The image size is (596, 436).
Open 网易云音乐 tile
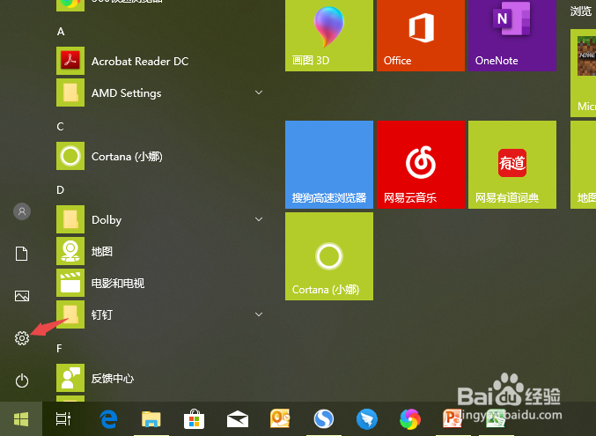tap(421, 165)
